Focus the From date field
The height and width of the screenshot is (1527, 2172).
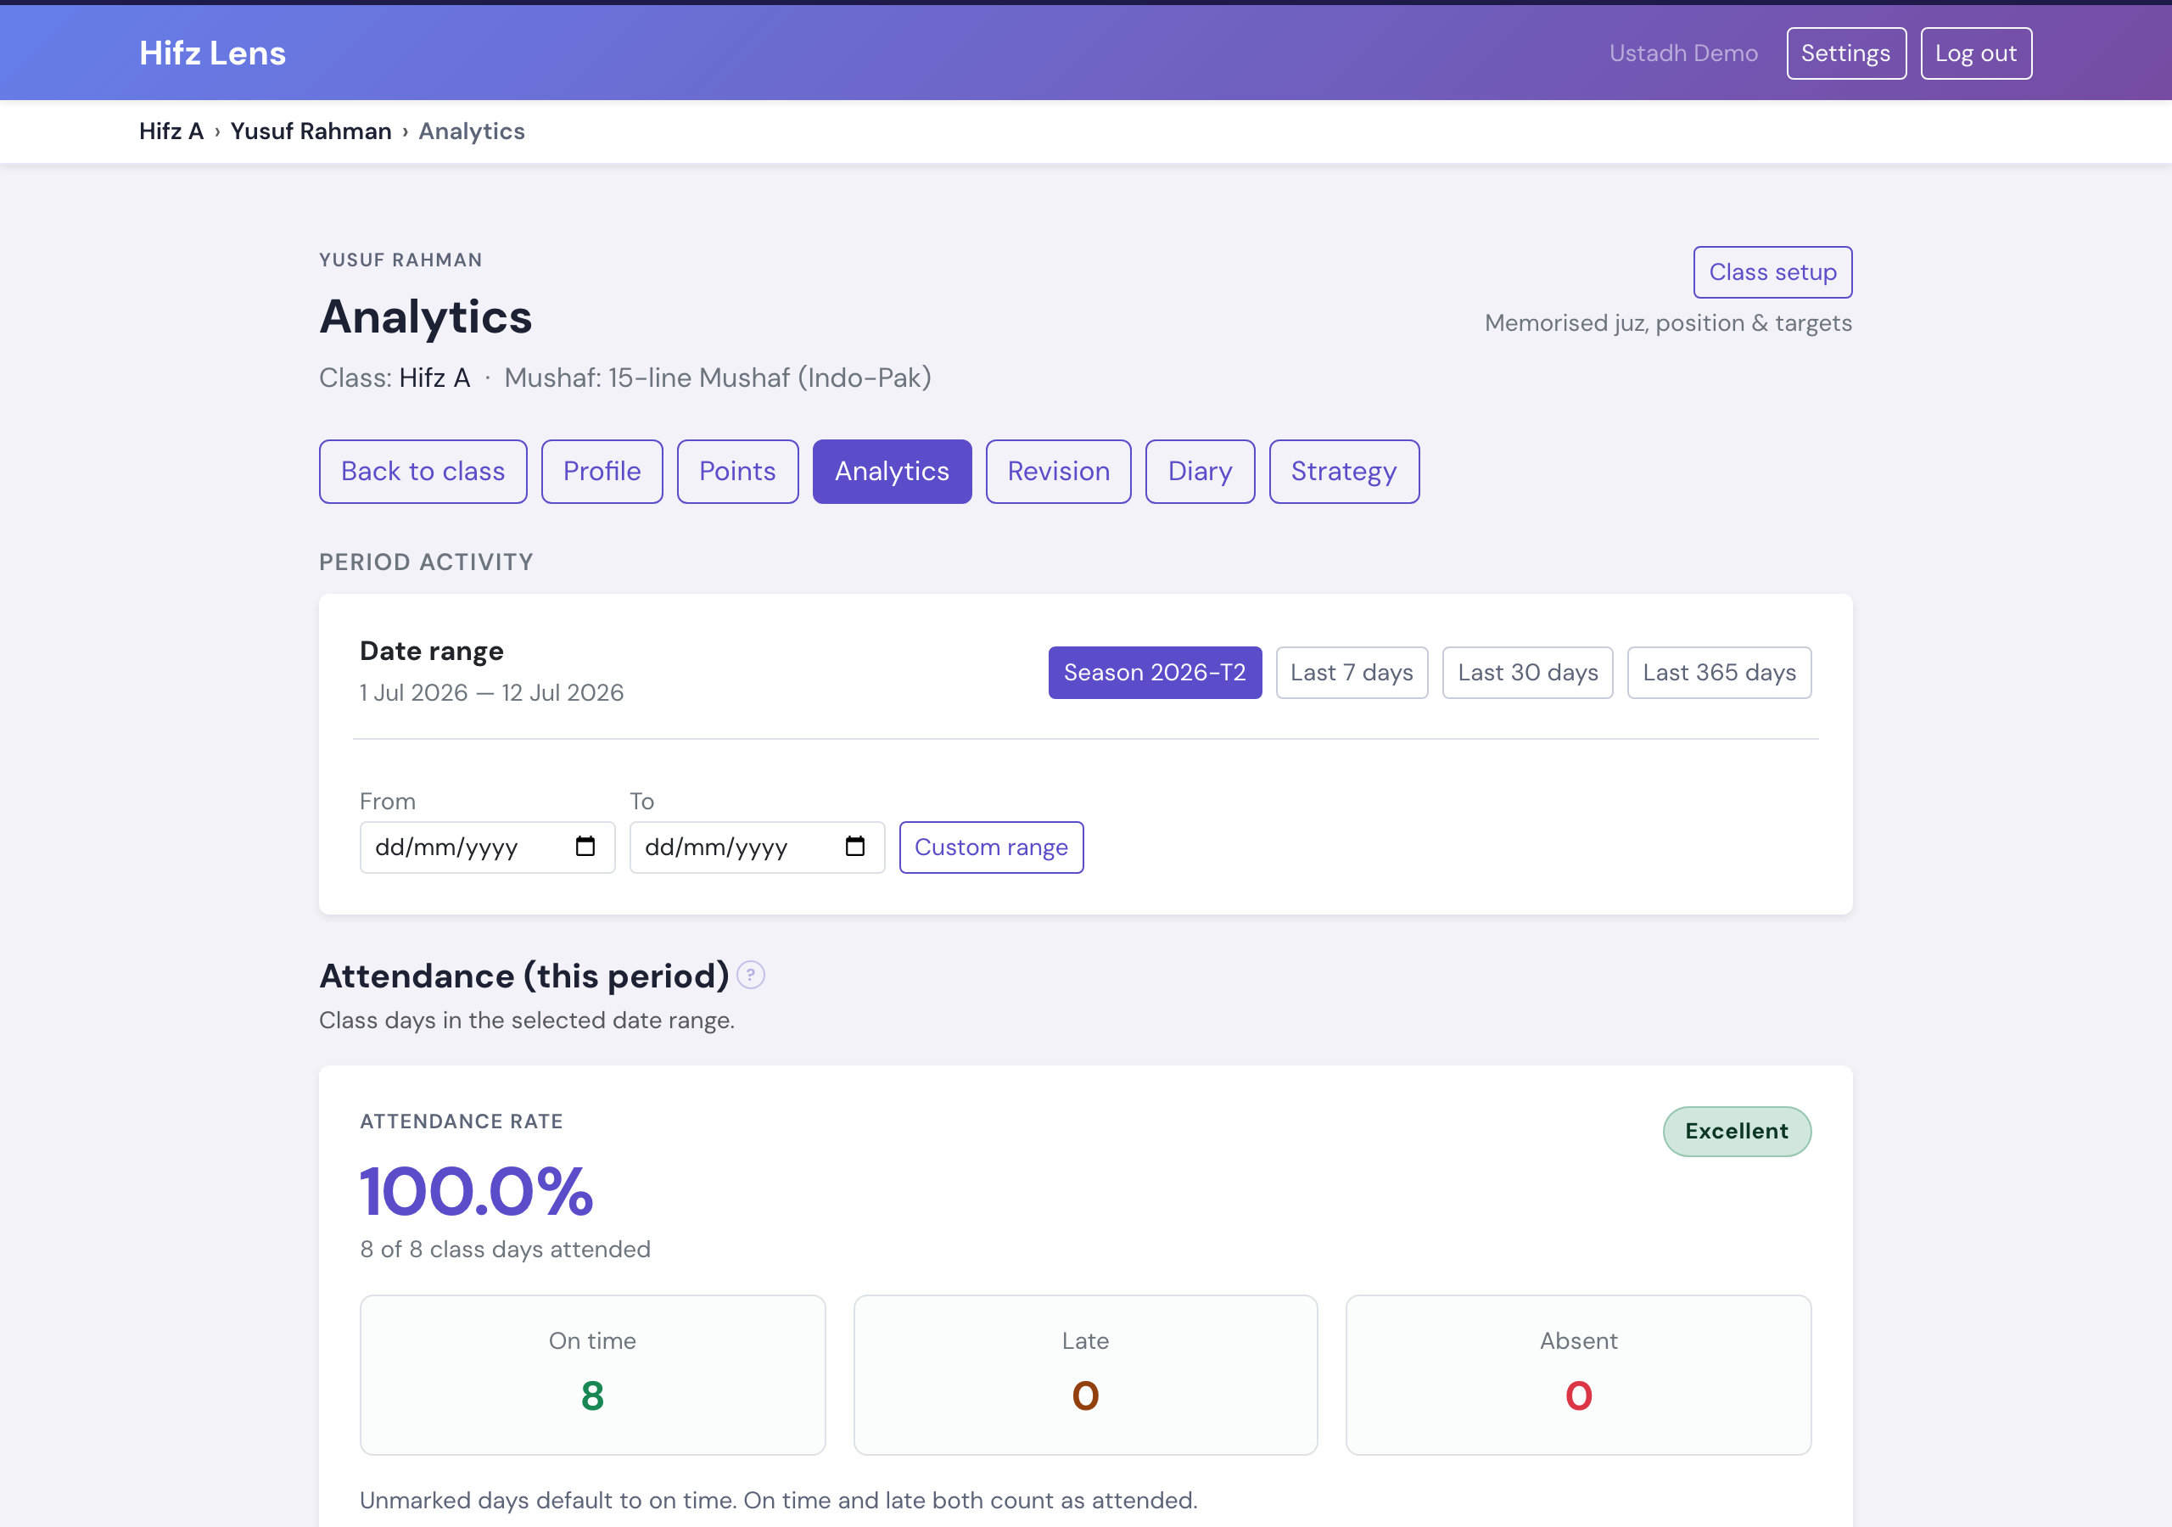tap(487, 847)
